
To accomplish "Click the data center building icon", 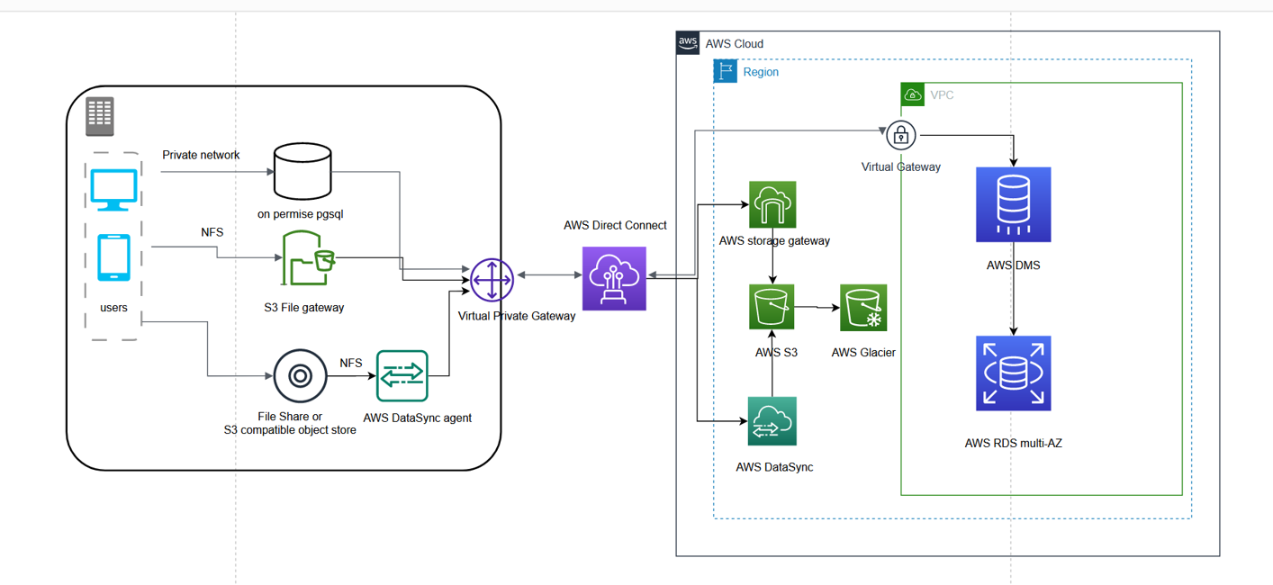I will point(99,116).
